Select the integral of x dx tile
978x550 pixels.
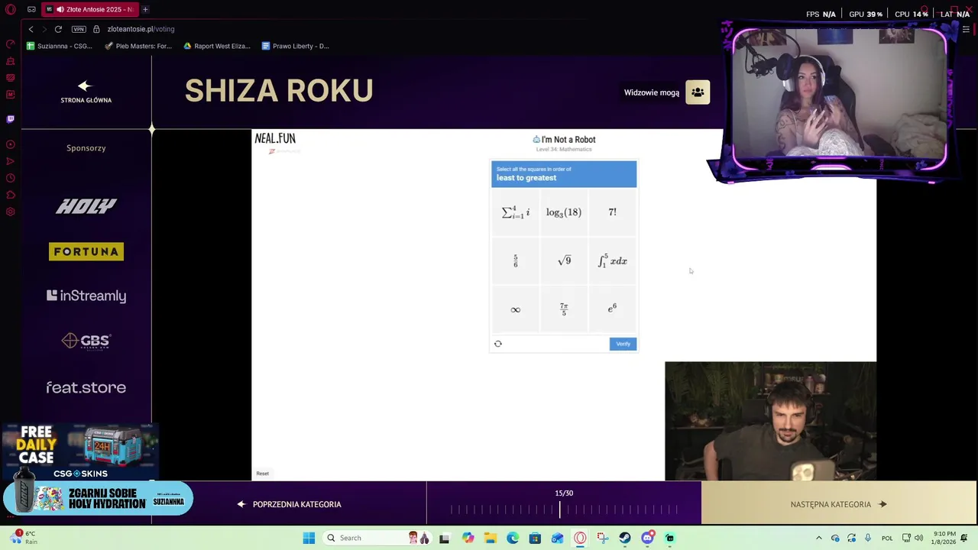[612, 261]
